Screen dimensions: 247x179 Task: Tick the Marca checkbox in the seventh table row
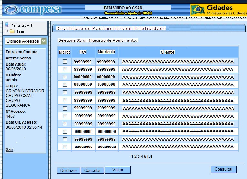(x=65, y=108)
